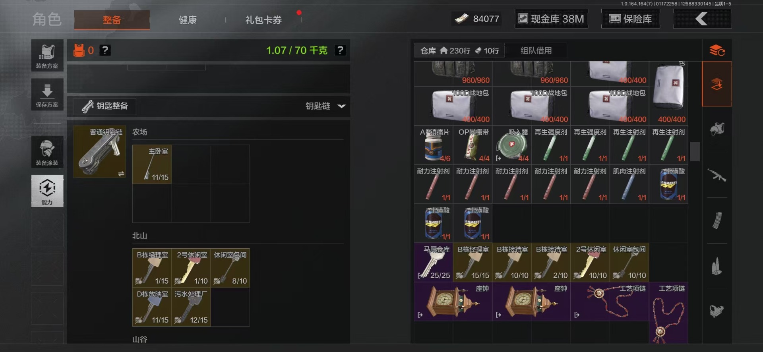Filter warehouse by magazine category
The width and height of the screenshot is (763, 352).
tap(717, 220)
